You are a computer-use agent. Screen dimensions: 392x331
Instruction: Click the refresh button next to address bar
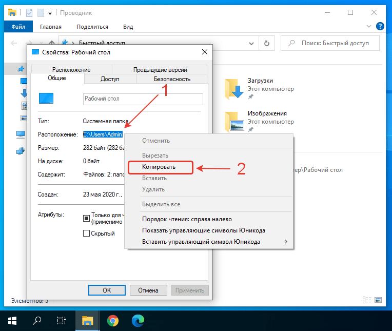point(267,43)
